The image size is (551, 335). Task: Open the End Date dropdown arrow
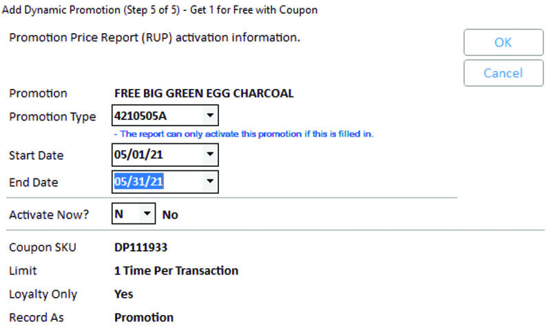pyautogui.click(x=210, y=182)
